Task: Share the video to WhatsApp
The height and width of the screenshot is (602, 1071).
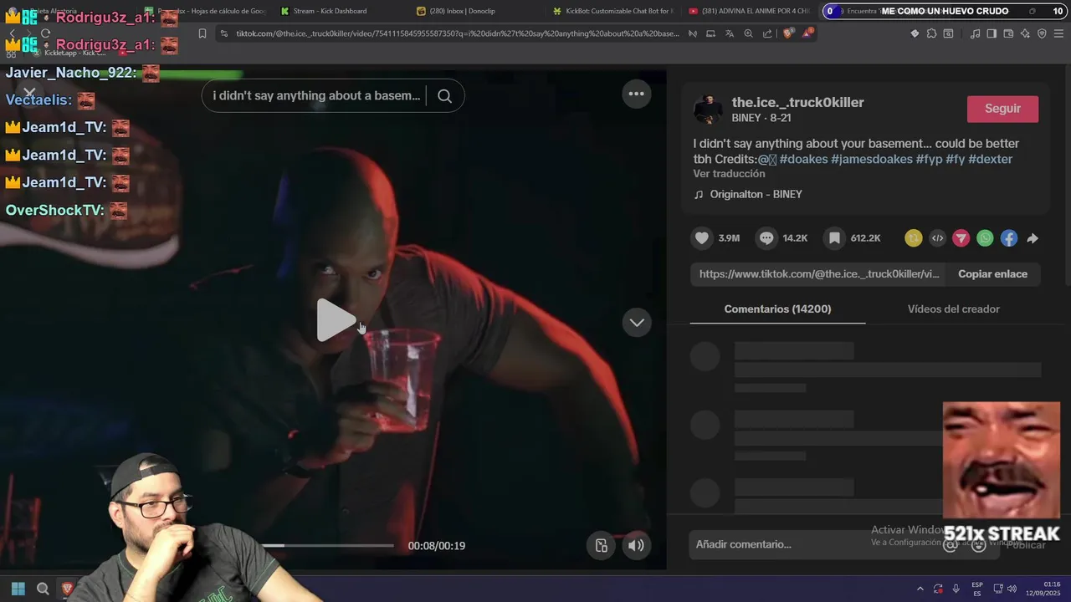Action: [x=985, y=238]
